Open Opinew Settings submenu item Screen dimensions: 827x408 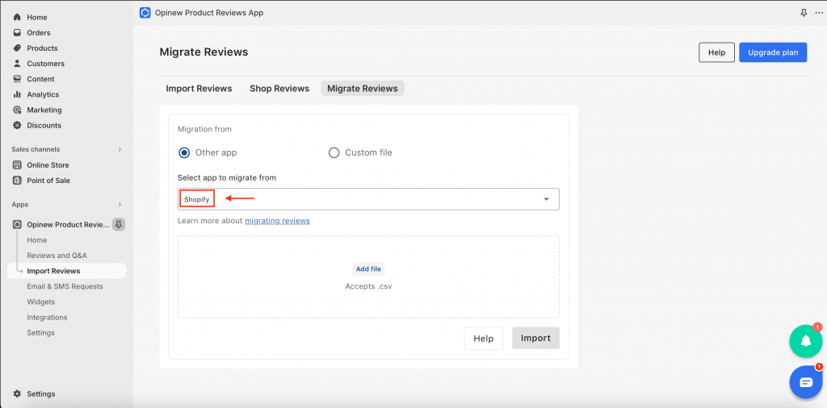click(40, 333)
